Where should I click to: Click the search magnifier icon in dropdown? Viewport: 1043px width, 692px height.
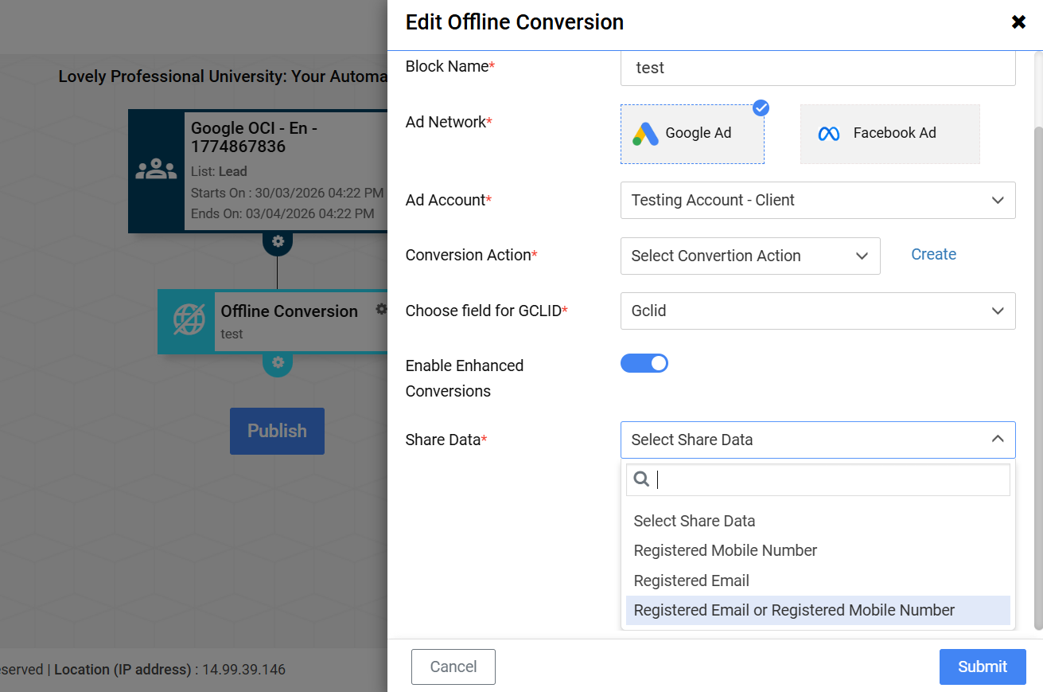pyautogui.click(x=641, y=479)
